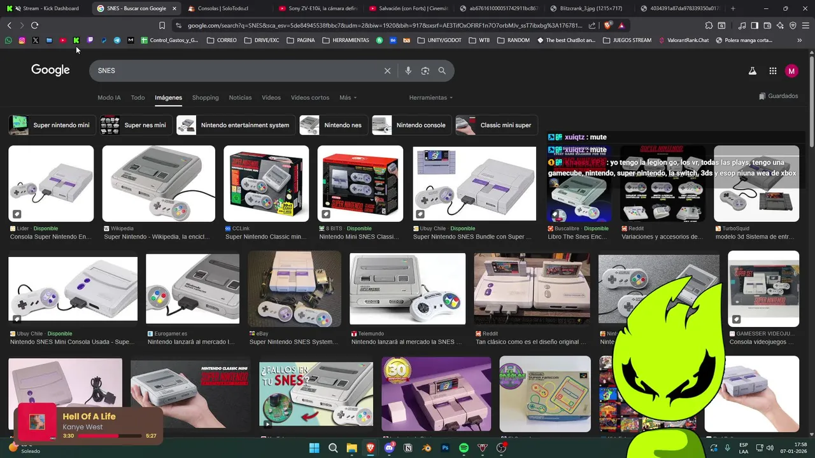Switch to Stream - Kick Dashboard browser tab
Image resolution: width=815 pixels, height=458 pixels.
click(46, 8)
